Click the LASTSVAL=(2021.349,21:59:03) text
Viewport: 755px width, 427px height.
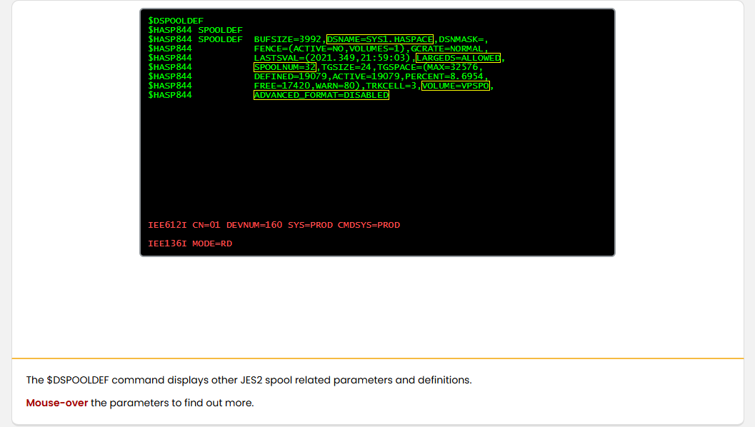click(x=332, y=58)
